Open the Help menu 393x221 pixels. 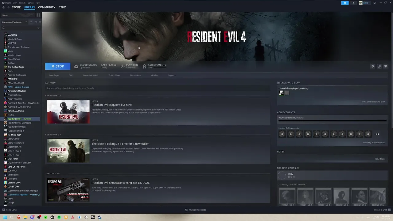[x=37, y=3]
